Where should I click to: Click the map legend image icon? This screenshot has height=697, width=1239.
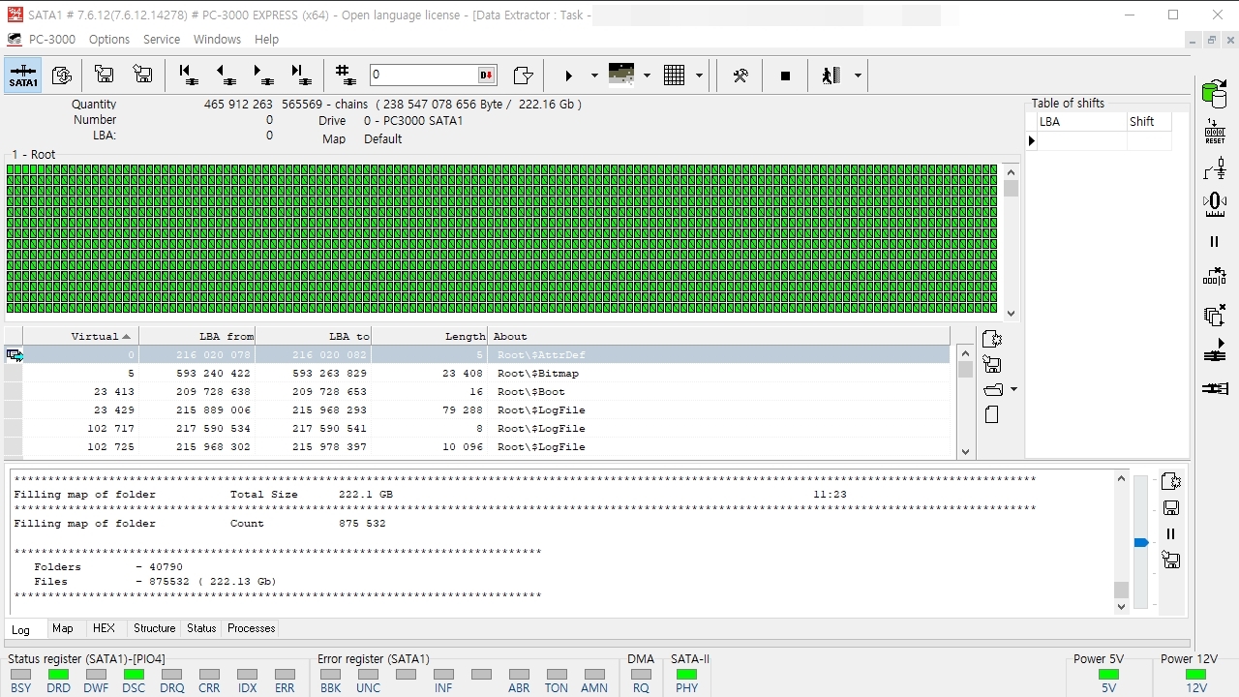(620, 75)
